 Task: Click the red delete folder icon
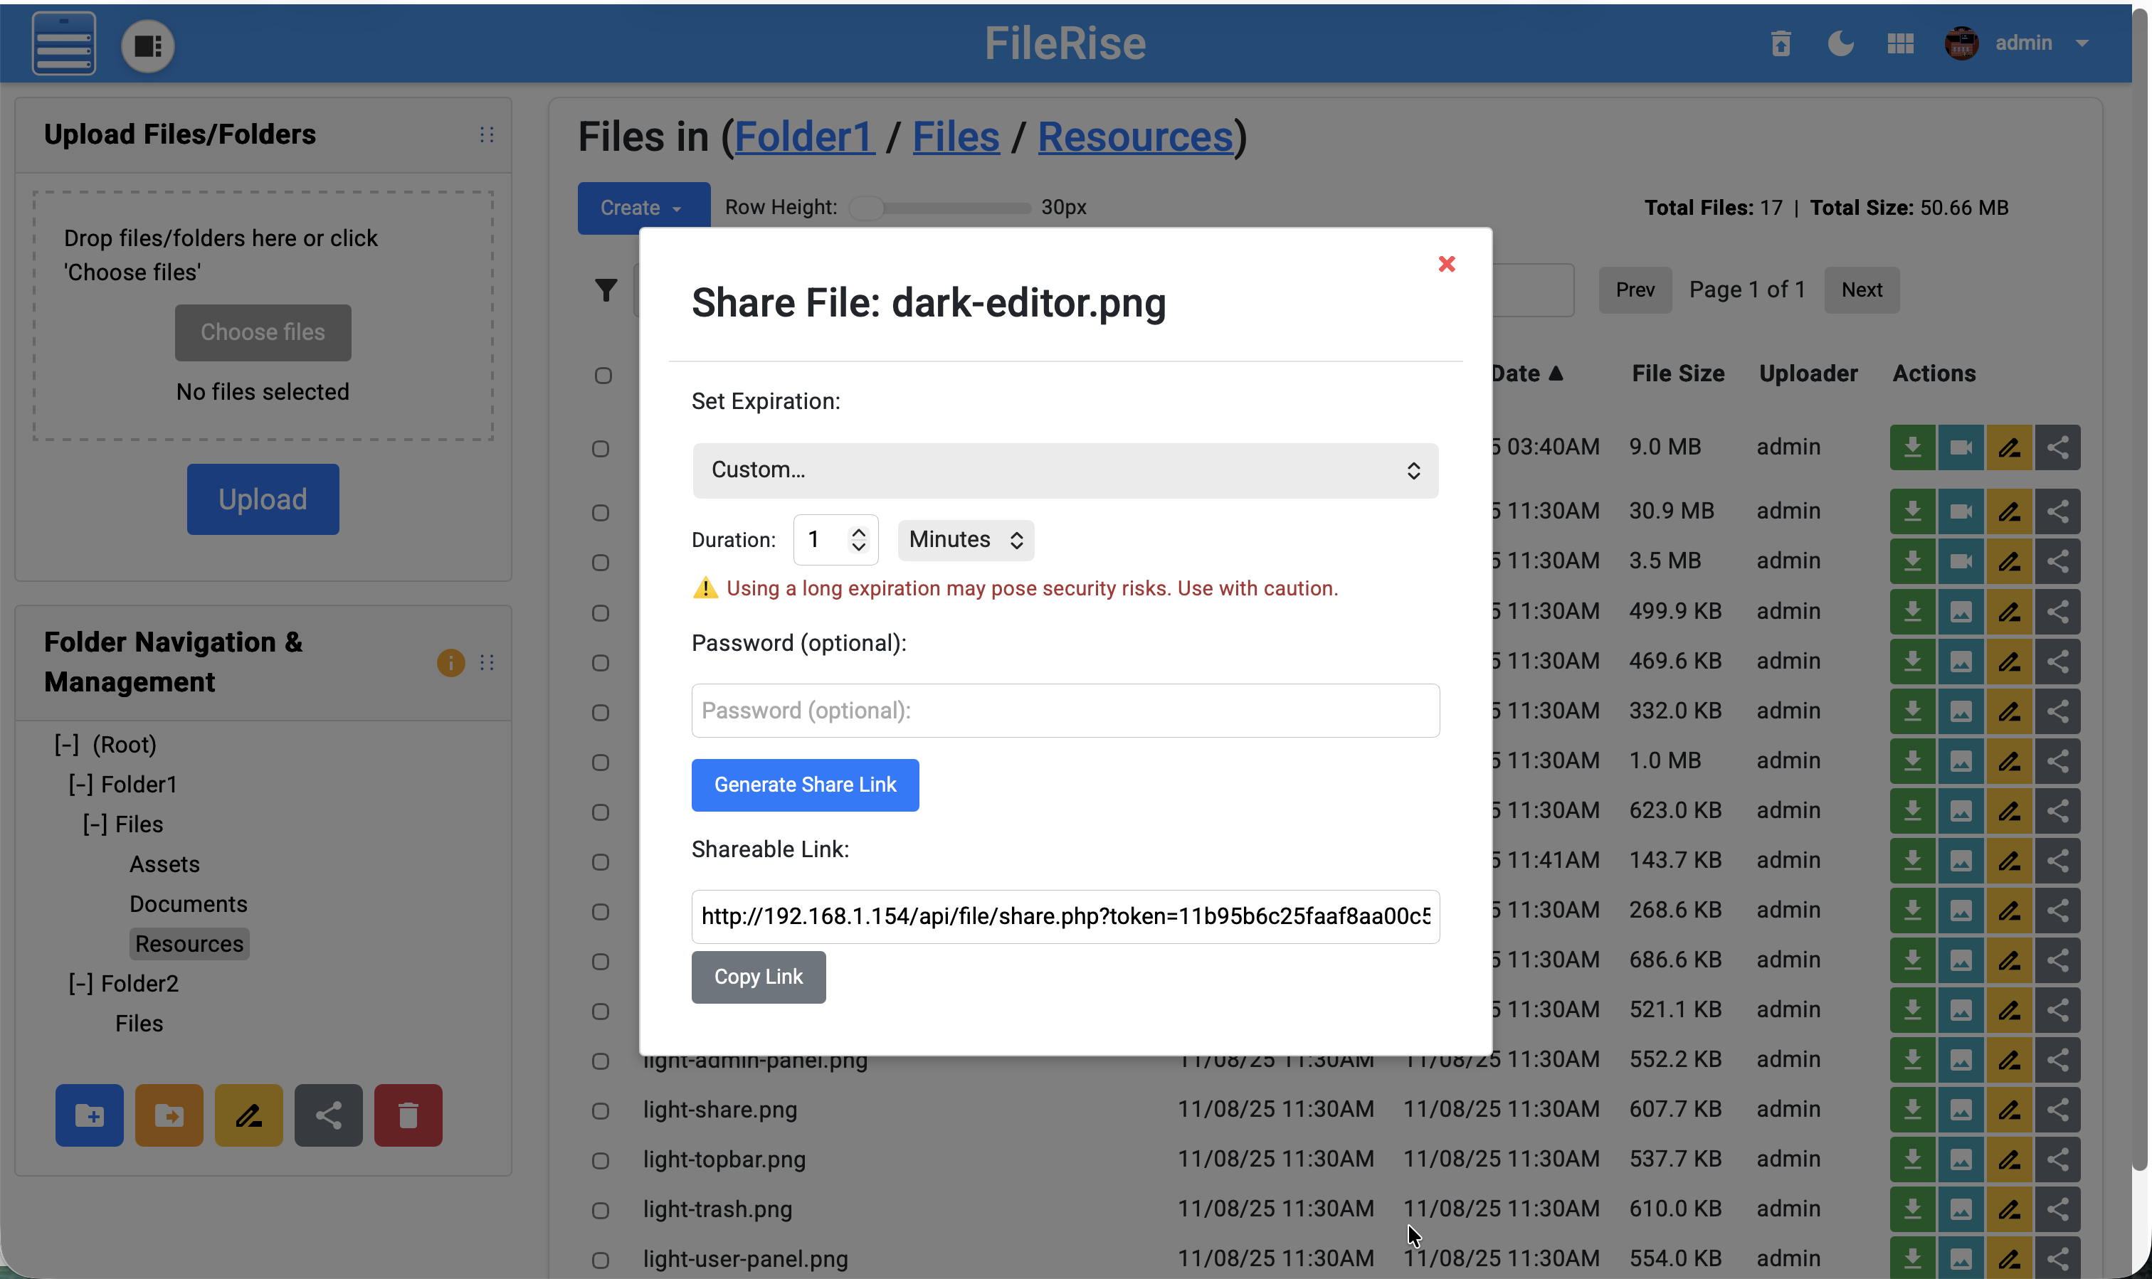tap(408, 1115)
